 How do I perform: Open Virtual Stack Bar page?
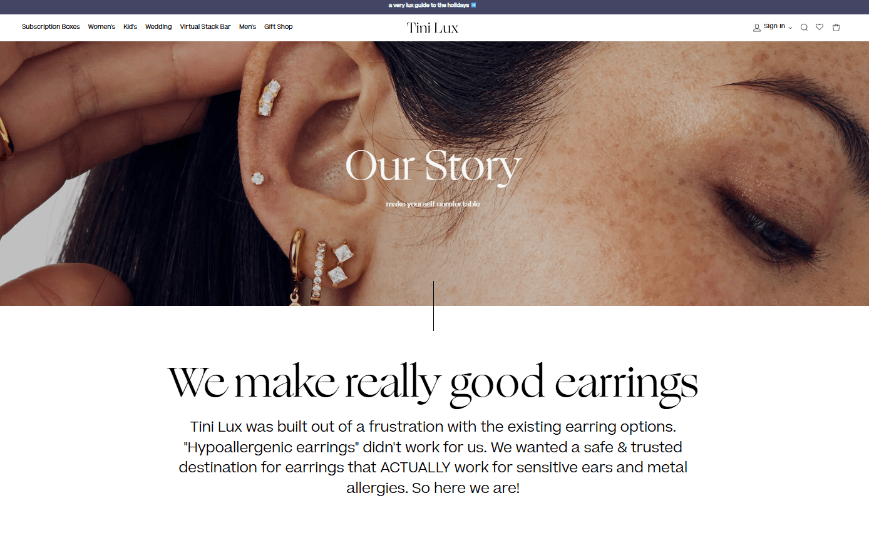point(205,27)
